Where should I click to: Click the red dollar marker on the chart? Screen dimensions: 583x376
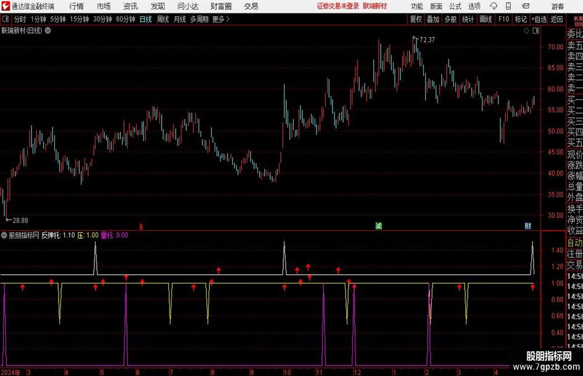pos(141,226)
